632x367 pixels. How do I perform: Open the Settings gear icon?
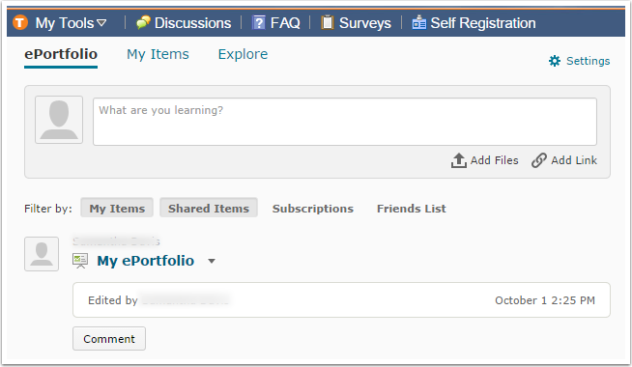point(555,61)
